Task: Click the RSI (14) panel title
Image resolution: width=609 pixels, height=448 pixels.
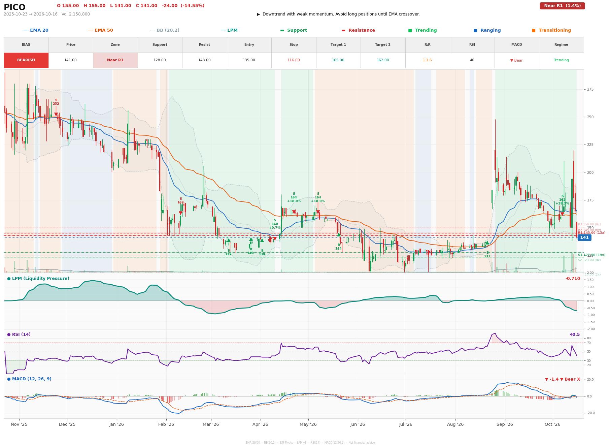Action: click(19, 334)
